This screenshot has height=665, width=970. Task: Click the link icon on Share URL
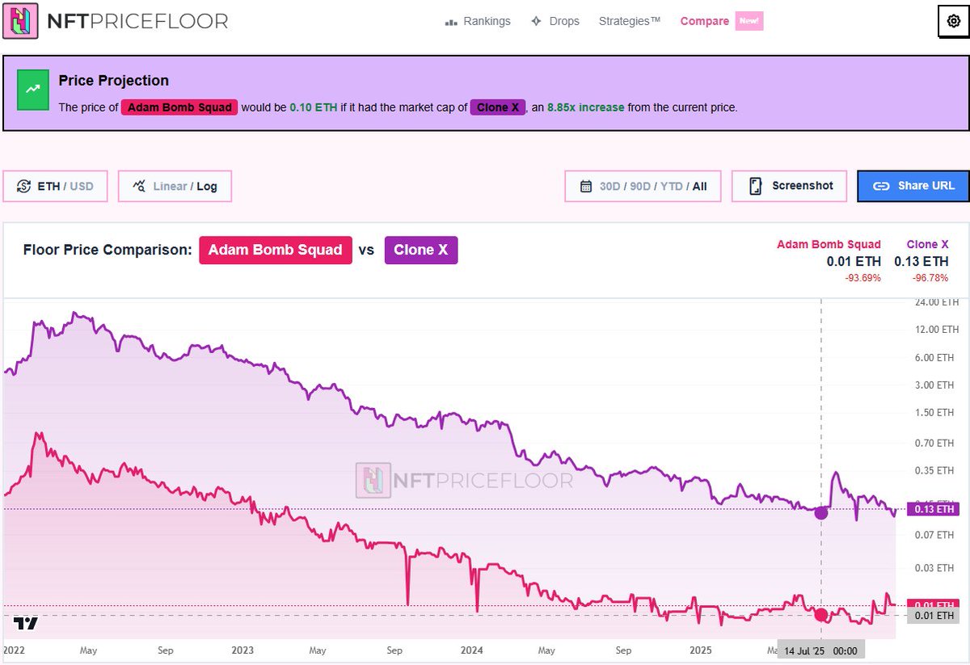point(881,186)
